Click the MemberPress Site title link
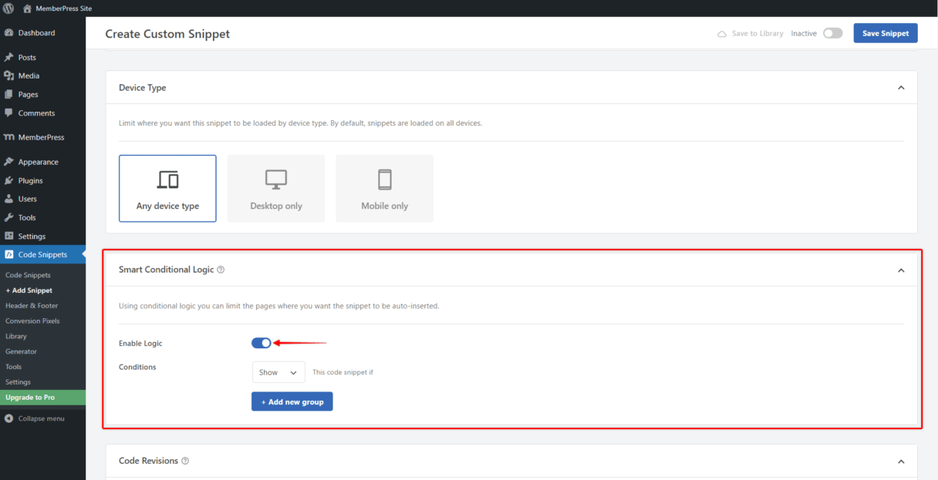 point(64,8)
